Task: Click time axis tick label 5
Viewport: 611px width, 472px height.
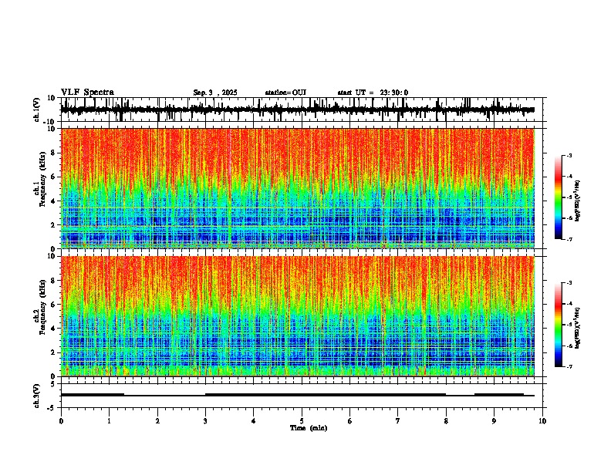Action: pos(302,421)
